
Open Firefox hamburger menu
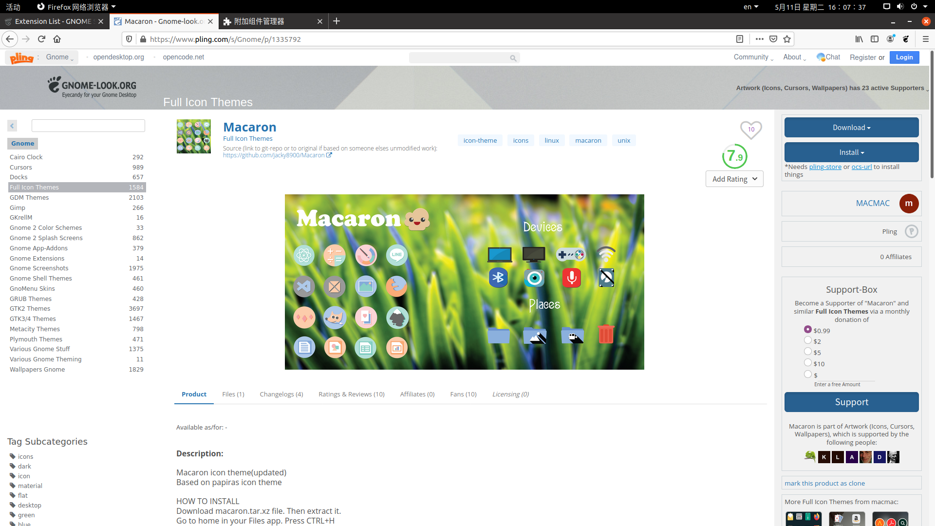(926, 39)
